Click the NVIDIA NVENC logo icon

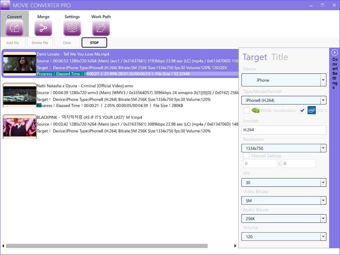255,110
